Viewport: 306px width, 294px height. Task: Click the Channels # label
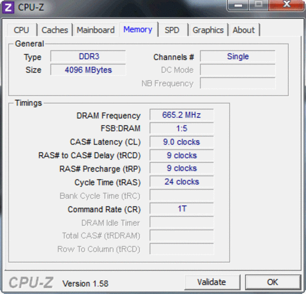coord(174,57)
